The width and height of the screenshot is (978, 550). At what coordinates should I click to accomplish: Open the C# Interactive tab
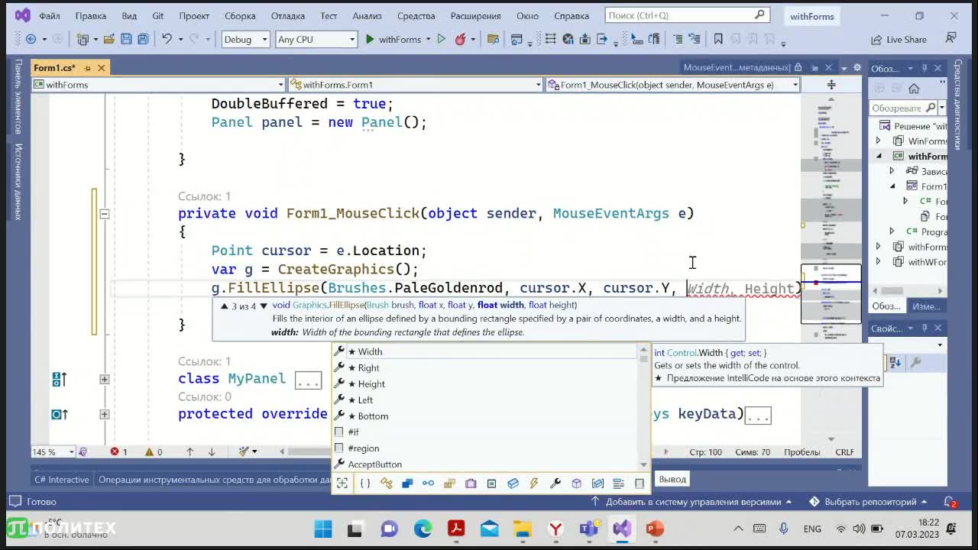(62, 479)
